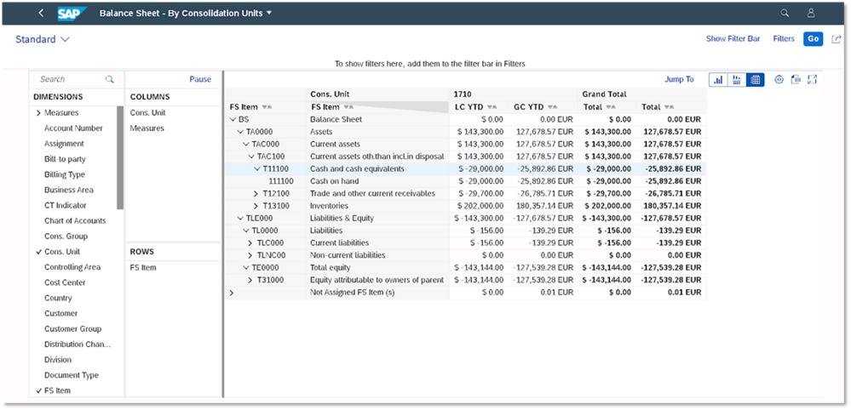The height and width of the screenshot is (410, 851).
Task: Select the Billing Type dimension
Action: click(65, 175)
